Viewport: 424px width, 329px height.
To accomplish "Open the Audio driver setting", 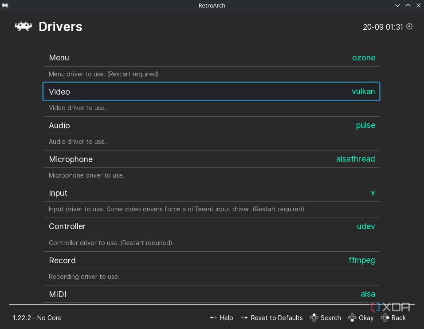I will click(x=212, y=125).
